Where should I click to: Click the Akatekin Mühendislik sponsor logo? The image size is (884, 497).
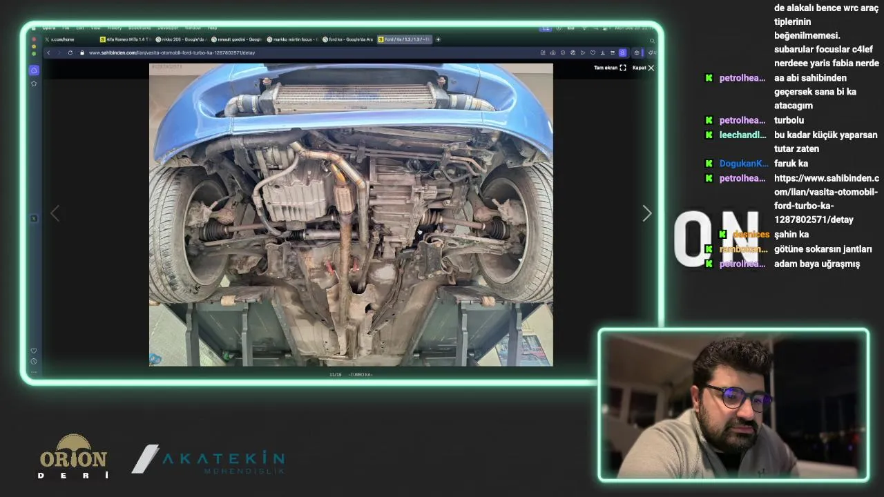pos(208,460)
